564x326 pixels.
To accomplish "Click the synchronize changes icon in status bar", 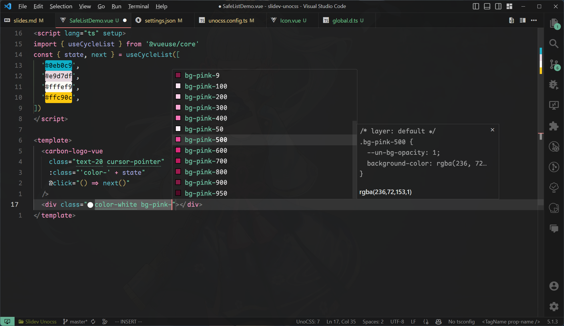I will tap(93, 321).
